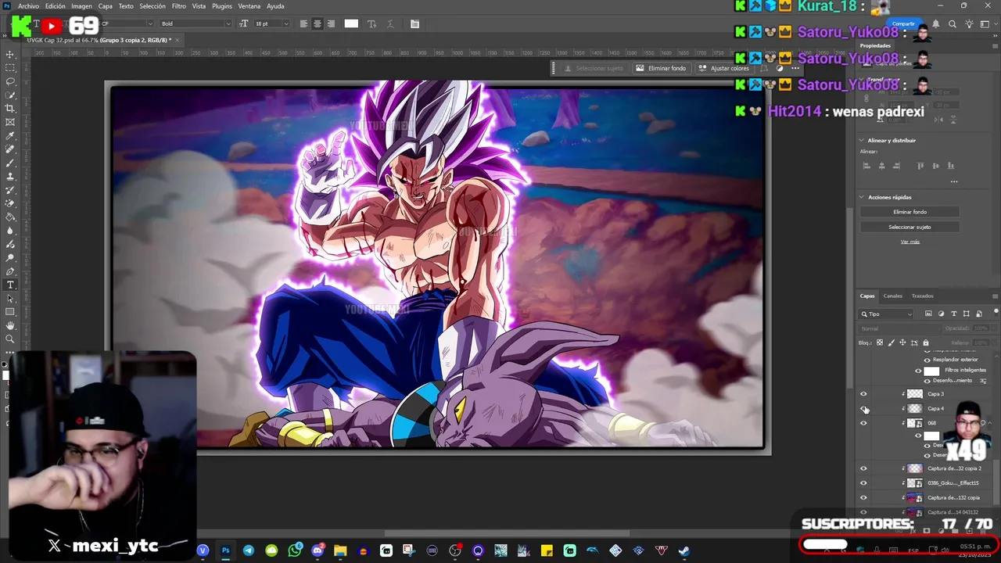The image size is (1001, 563).
Task: Center text in options bar
Action: (x=317, y=23)
